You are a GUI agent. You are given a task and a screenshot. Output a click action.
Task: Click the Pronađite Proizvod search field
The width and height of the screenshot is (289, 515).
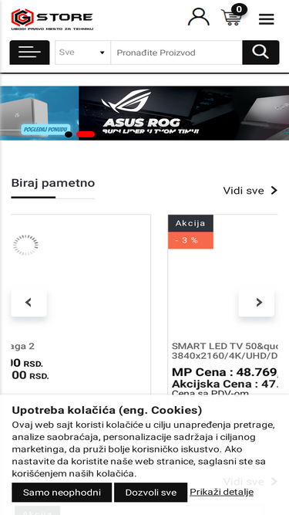tap(176, 53)
